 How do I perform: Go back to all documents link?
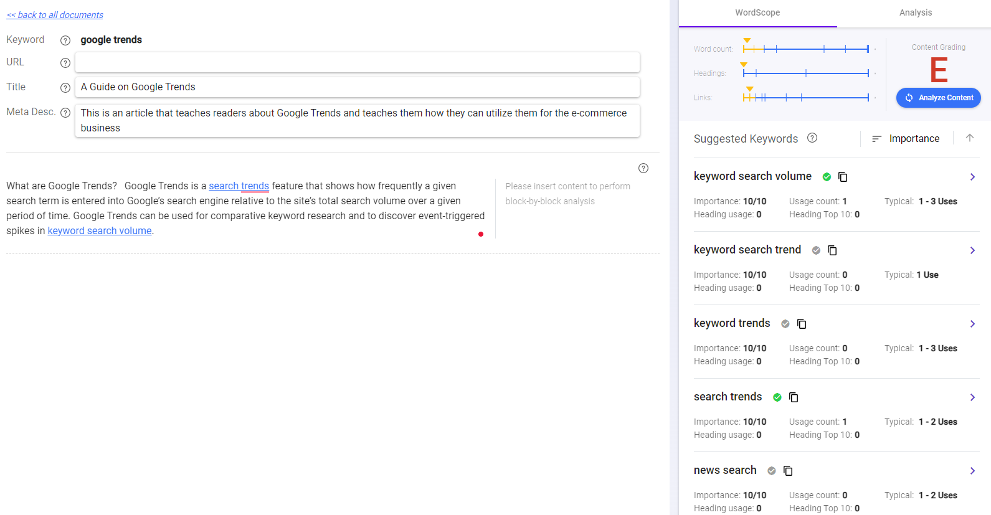(55, 15)
